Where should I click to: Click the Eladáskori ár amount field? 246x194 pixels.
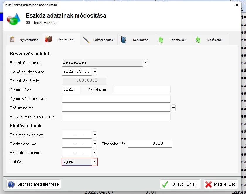tap(150, 144)
